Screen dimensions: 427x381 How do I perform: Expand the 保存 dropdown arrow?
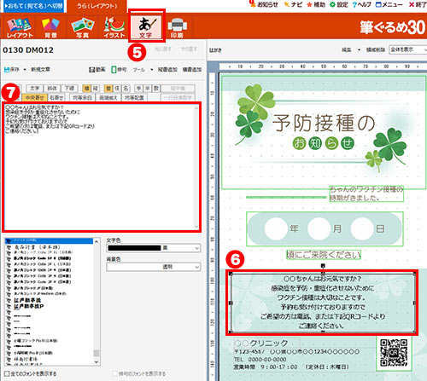point(25,70)
